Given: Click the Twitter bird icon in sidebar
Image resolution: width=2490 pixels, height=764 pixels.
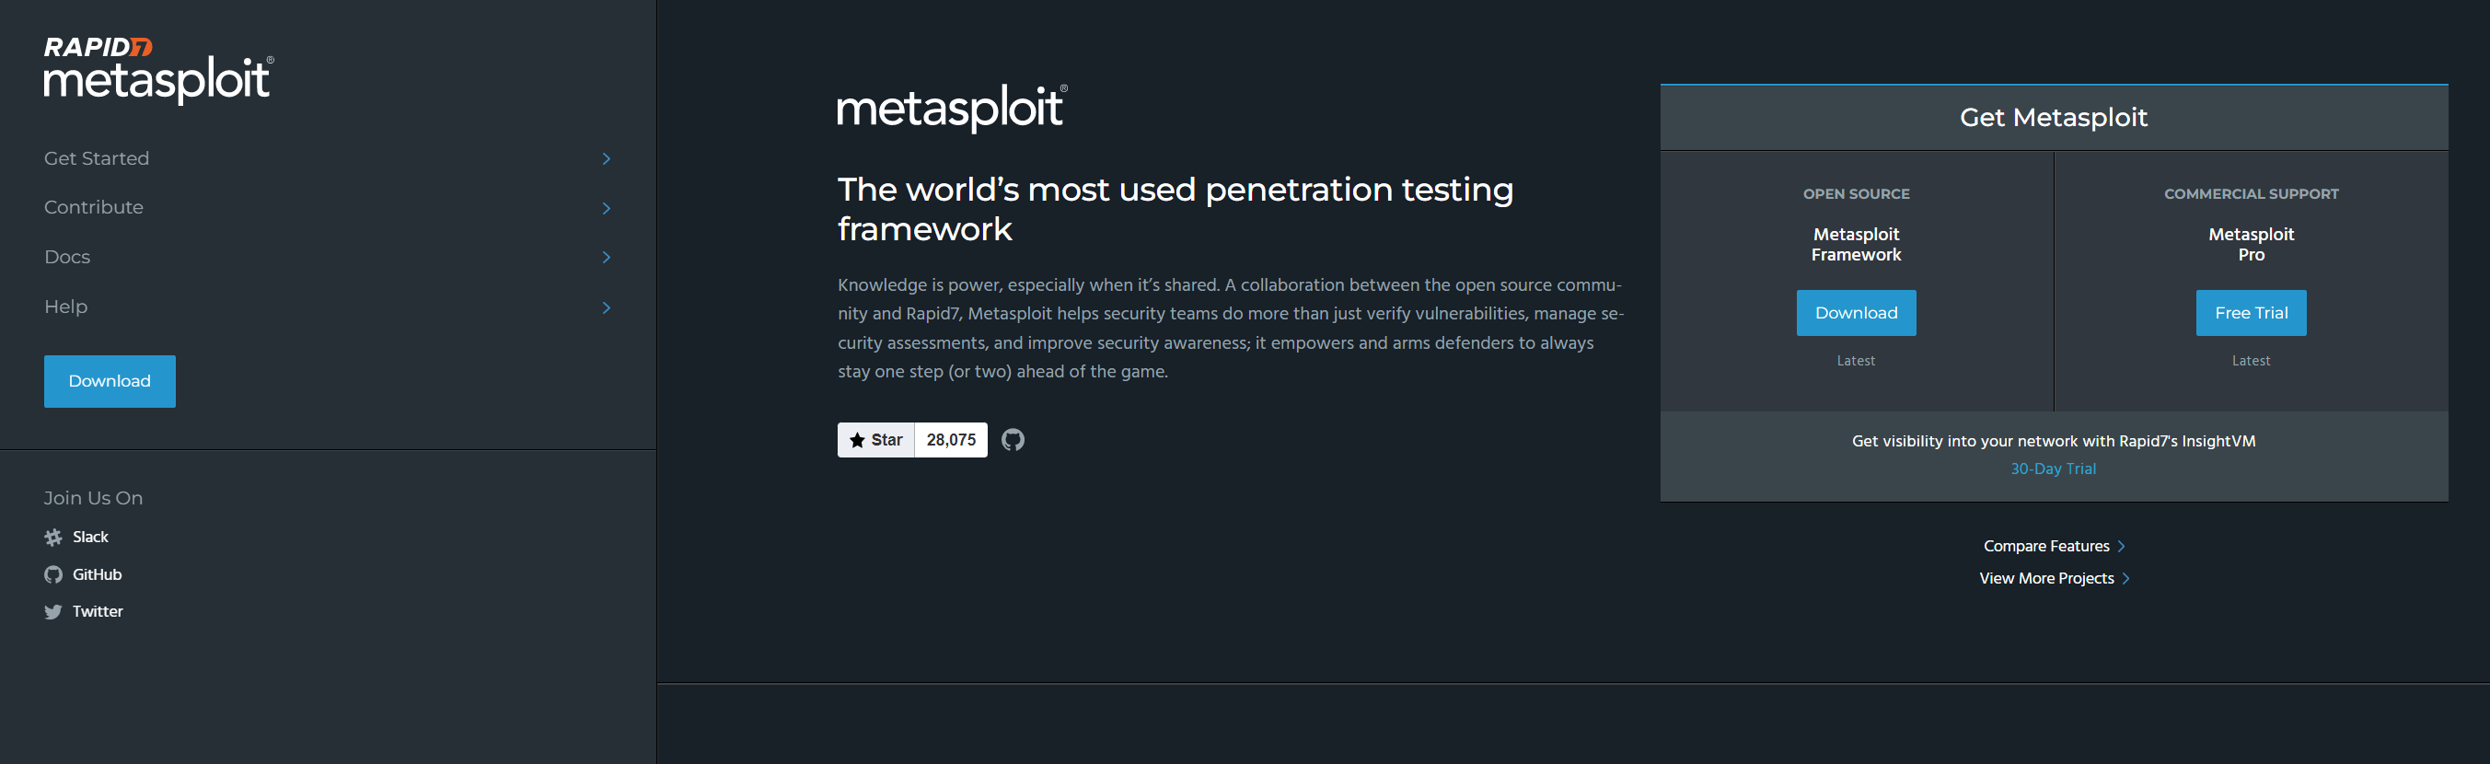Looking at the screenshot, I should point(53,611).
